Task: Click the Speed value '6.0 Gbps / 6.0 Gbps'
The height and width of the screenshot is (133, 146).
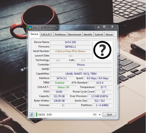Action: click(98, 78)
